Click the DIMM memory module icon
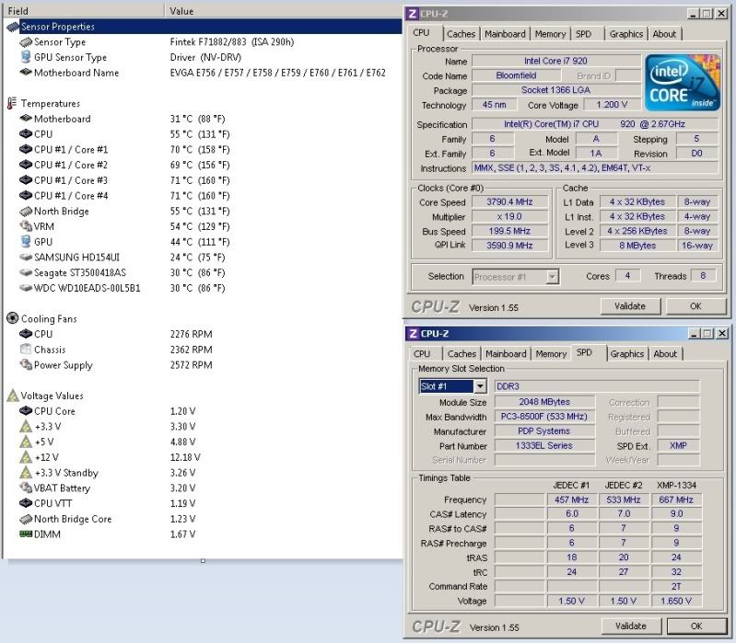Image resolution: width=736 pixels, height=643 pixels. coord(26,534)
